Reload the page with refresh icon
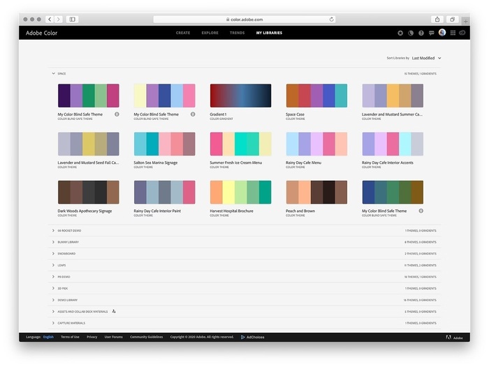This screenshot has width=489, height=367. (332, 20)
